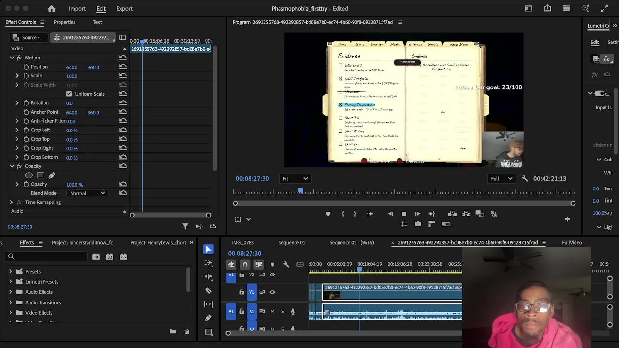
Task: Solo audio track A1
Action: 282,312
